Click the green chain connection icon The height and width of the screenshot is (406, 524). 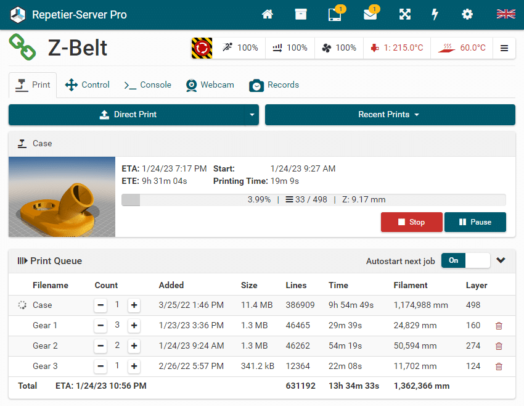[x=22, y=47]
